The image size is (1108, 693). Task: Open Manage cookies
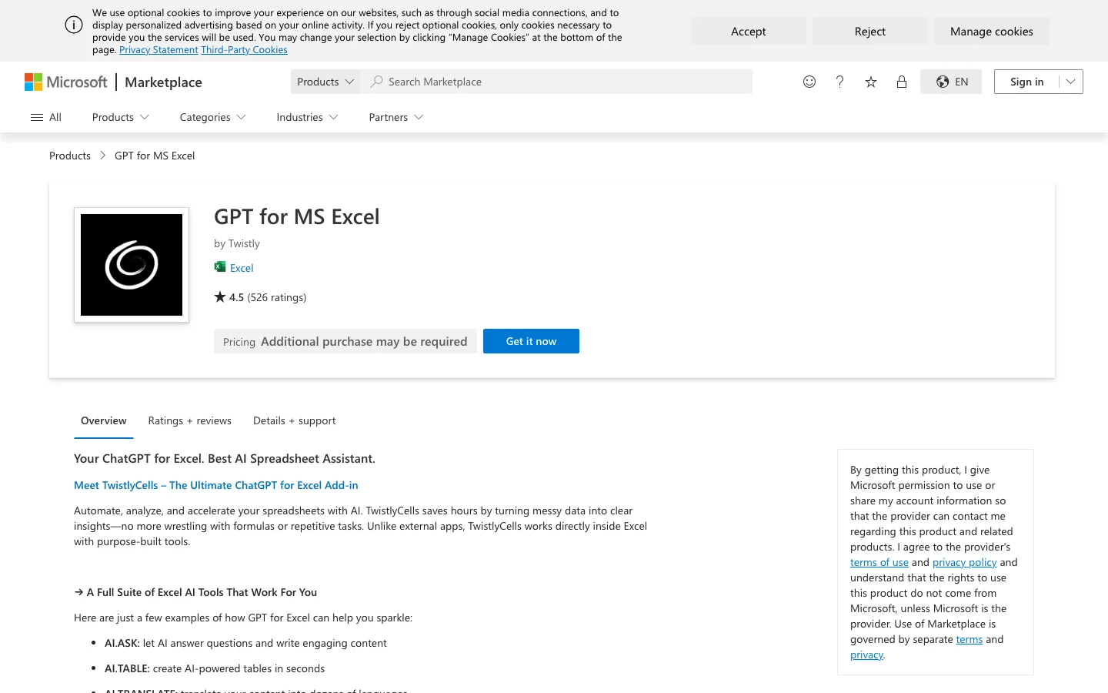(x=992, y=32)
